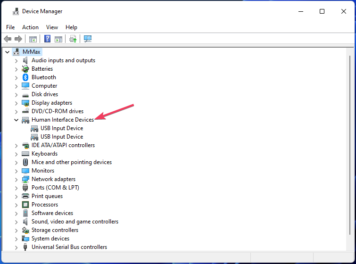Image resolution: width=356 pixels, height=264 pixels.
Task: Click the Human Interface Devices icon
Action: click(x=25, y=120)
